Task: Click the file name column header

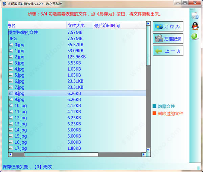Action: click(38, 25)
